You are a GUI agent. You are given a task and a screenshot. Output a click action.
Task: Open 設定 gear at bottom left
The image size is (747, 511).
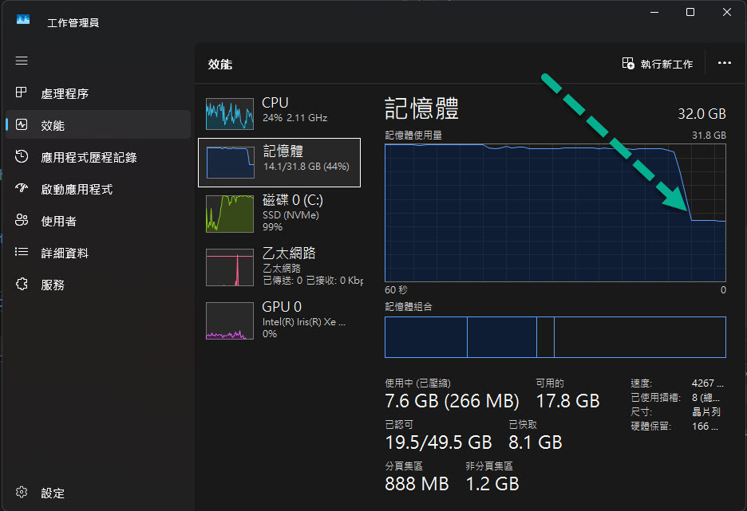click(22, 493)
